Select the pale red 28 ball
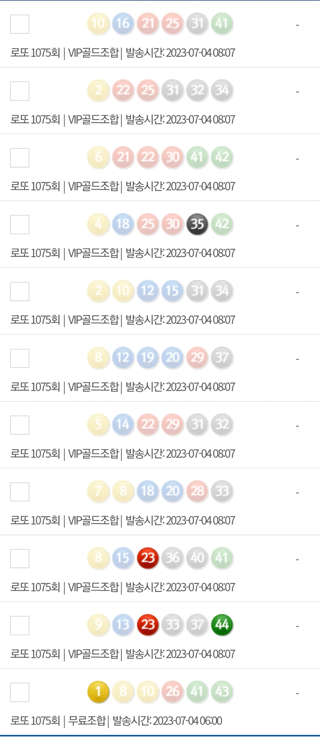The image size is (320, 737). pos(197,491)
